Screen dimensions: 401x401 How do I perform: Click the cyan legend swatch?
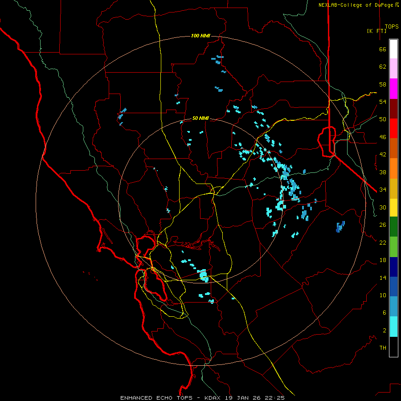pyautogui.click(x=393, y=327)
